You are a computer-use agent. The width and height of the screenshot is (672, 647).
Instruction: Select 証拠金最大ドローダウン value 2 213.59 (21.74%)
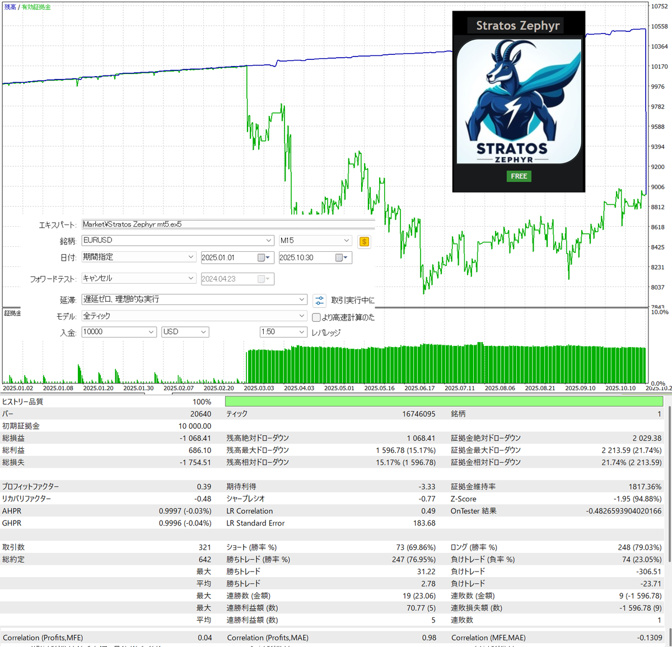pyautogui.click(x=632, y=451)
